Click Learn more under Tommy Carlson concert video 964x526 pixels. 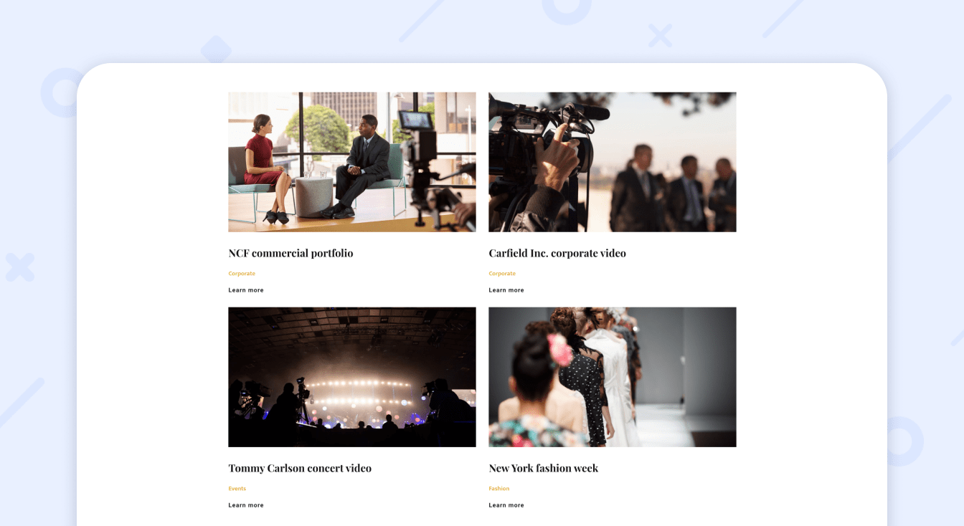[x=245, y=505]
